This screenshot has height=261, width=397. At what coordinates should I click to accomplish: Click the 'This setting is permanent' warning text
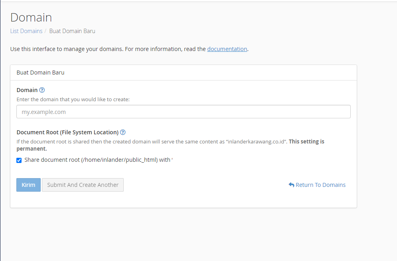170,145
